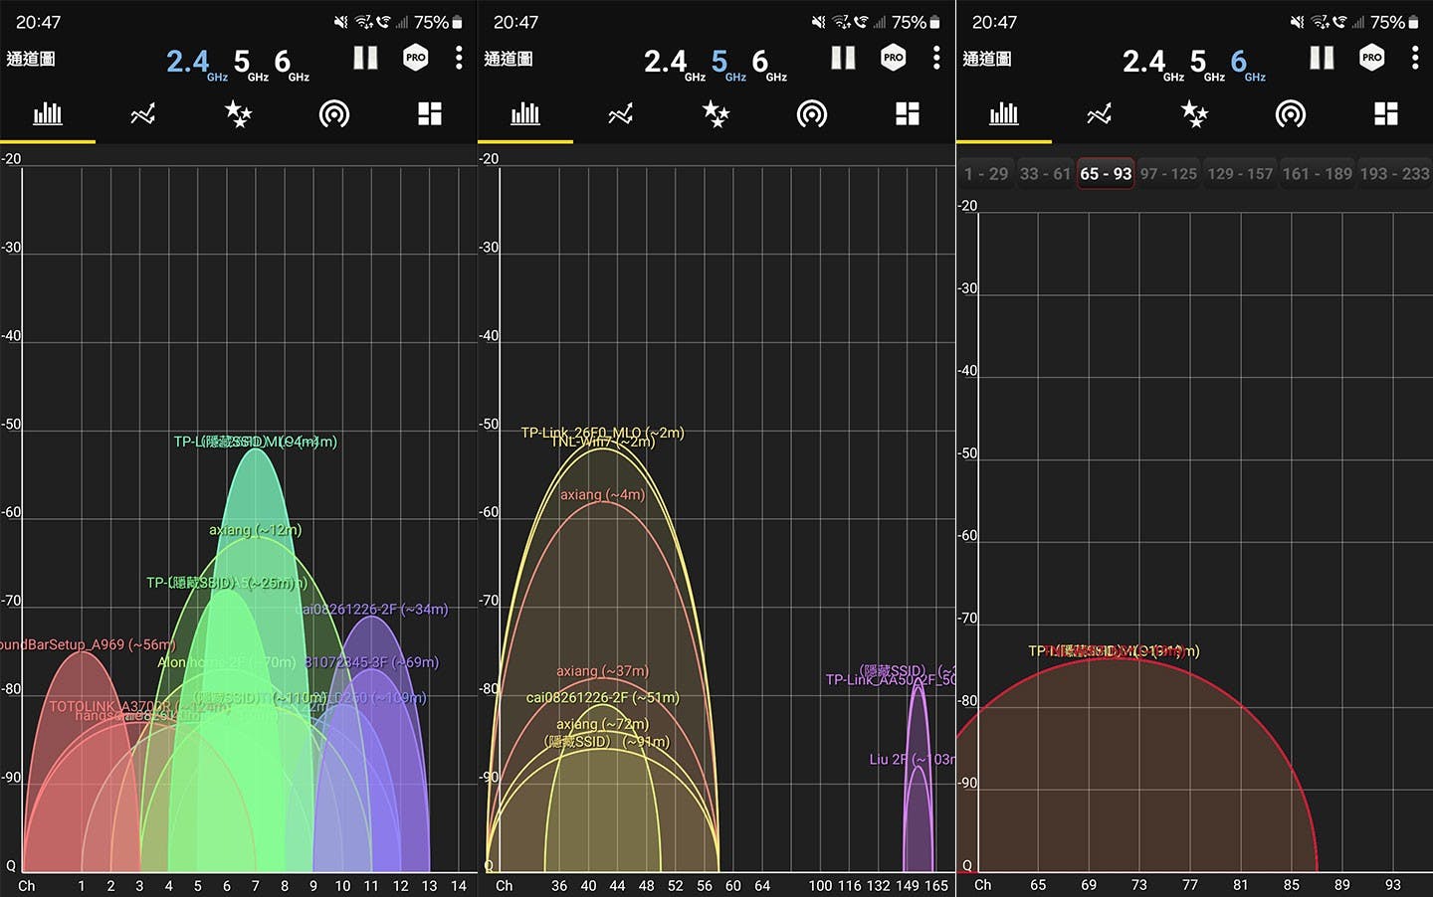Open the access point list icon on the 6 GHz screen
This screenshot has height=897, width=1433.
1290,114
